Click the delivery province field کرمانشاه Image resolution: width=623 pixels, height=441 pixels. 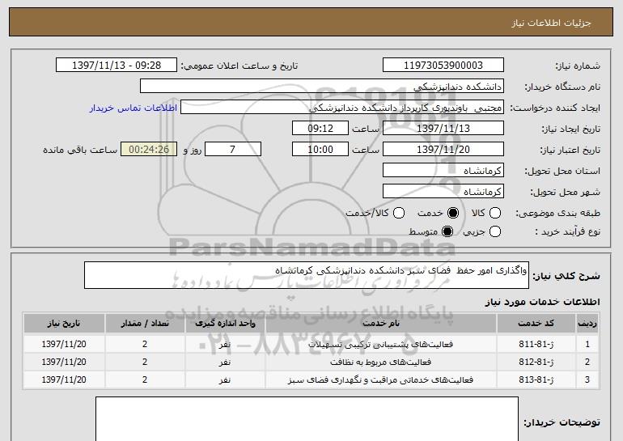pyautogui.click(x=443, y=171)
